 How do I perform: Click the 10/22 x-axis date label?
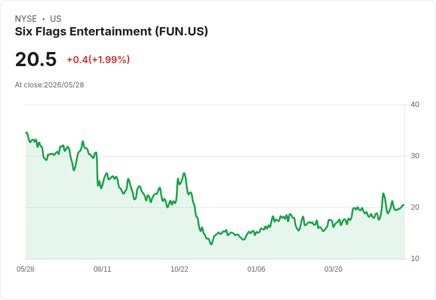coord(179,269)
